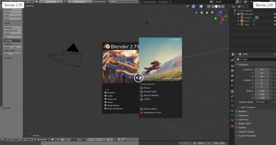276x145 pixels.
Task: Hide the Camera via its eye icon
Action: pyautogui.click(x=275, y=17)
